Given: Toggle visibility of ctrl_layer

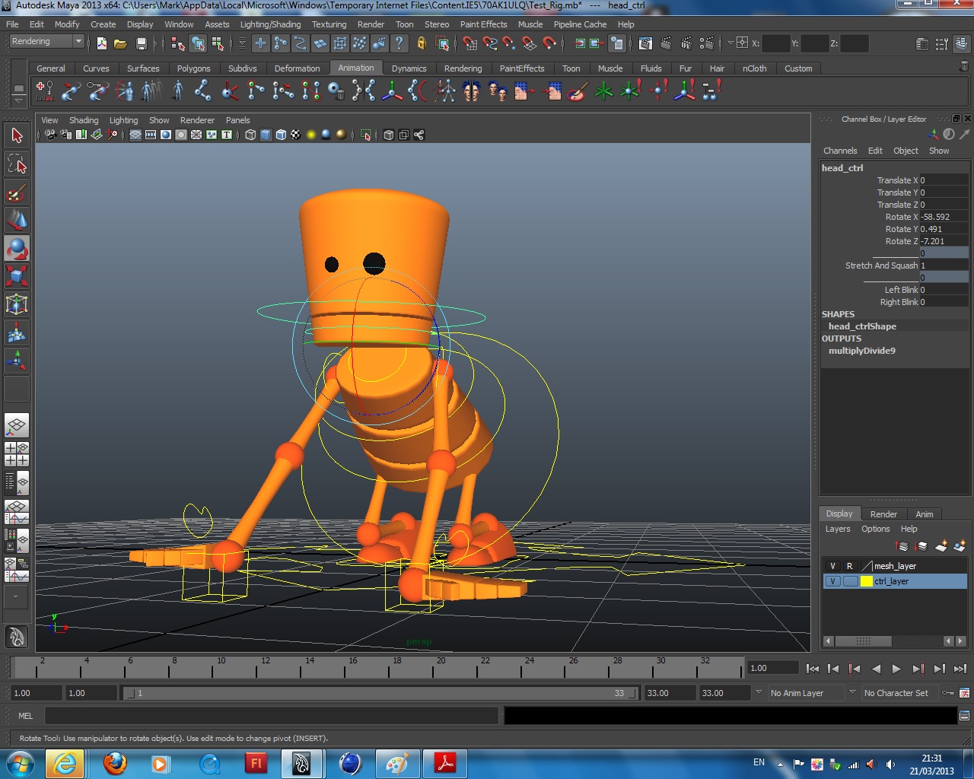Looking at the screenshot, I should 832,580.
